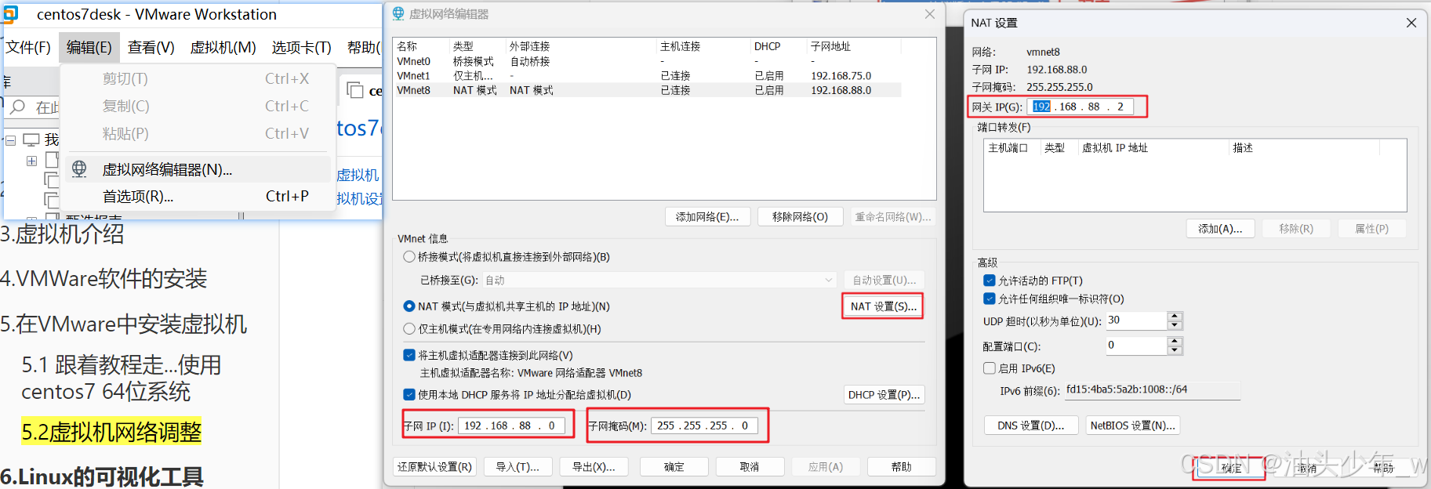Click the computer icon in library tree
This screenshot has height=489, width=1431.
[31, 140]
